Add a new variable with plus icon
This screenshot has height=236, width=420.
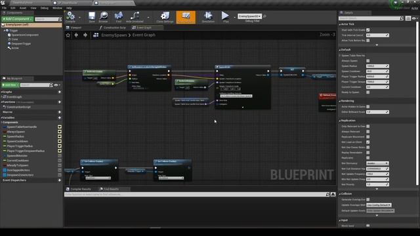(x=60, y=118)
